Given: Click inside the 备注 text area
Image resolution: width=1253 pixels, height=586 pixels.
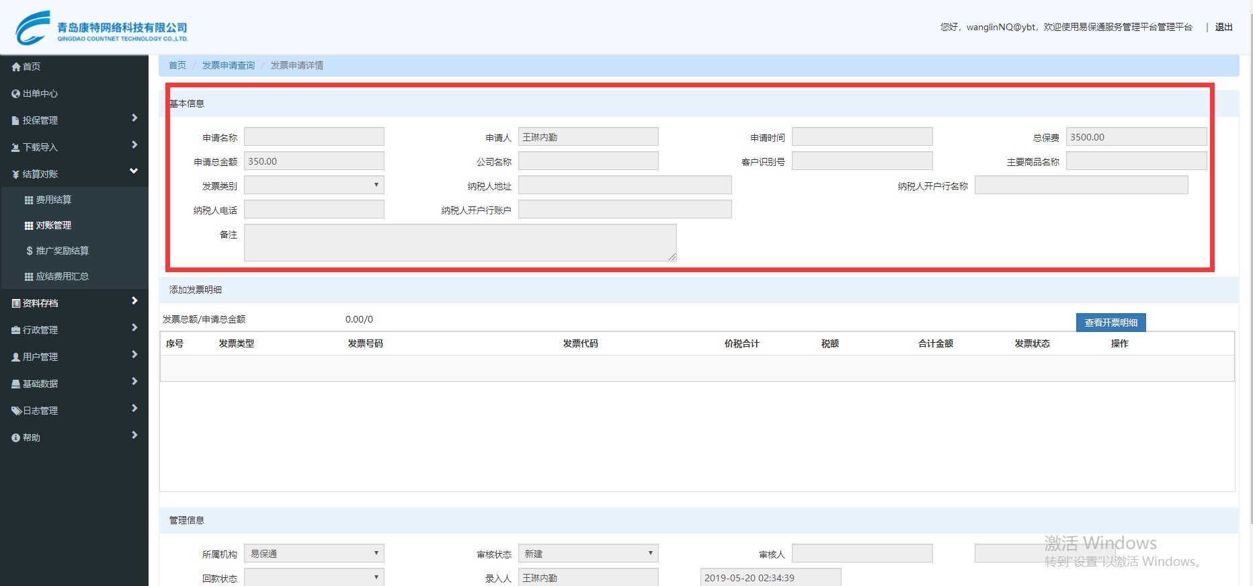Looking at the screenshot, I should coord(460,243).
